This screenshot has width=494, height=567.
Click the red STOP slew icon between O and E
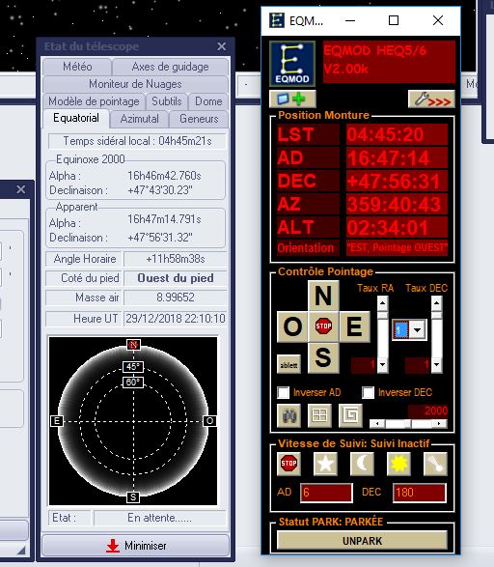[x=323, y=326]
